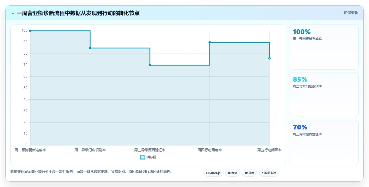Click the 100 y-axis tick label

25,31
